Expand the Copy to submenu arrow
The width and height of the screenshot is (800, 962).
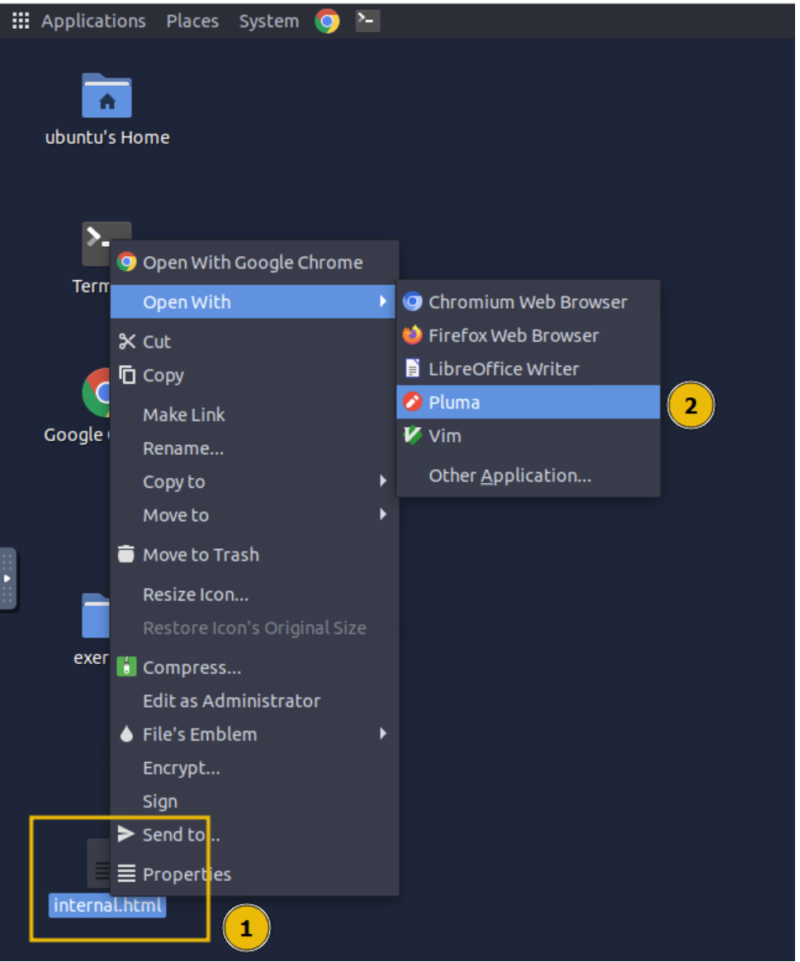(x=383, y=481)
